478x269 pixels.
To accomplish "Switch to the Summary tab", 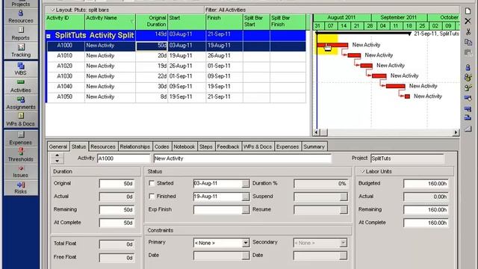I will coord(314,146).
